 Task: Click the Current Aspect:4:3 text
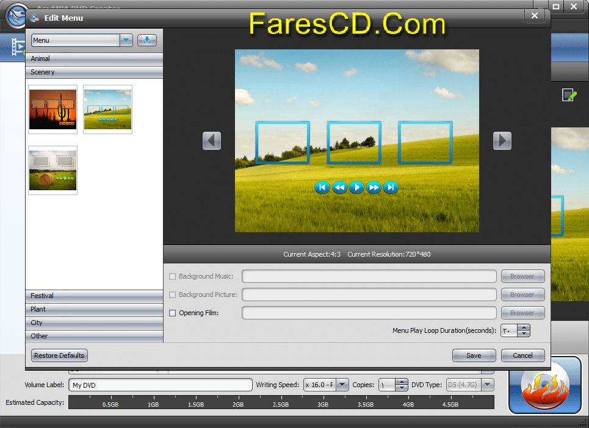[312, 254]
